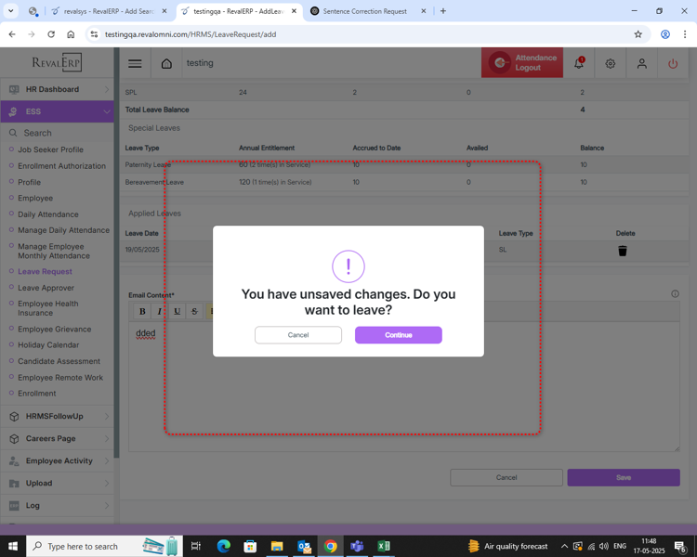Screen dimensions: 697x557
Task: Click Cancel in the unsaved changes dialog
Action: [x=298, y=335]
